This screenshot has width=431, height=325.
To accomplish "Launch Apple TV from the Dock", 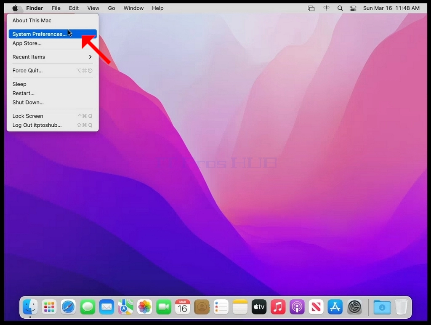I will tap(259, 307).
